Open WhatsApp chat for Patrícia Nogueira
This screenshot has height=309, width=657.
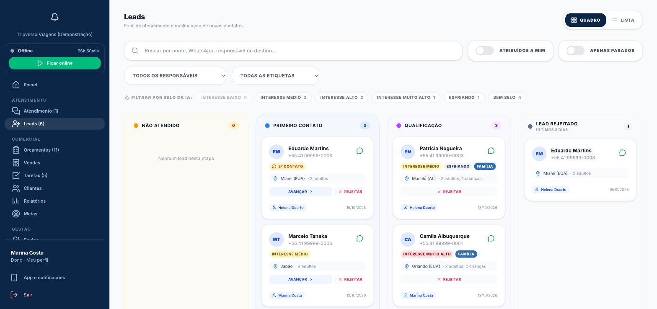pyautogui.click(x=491, y=151)
